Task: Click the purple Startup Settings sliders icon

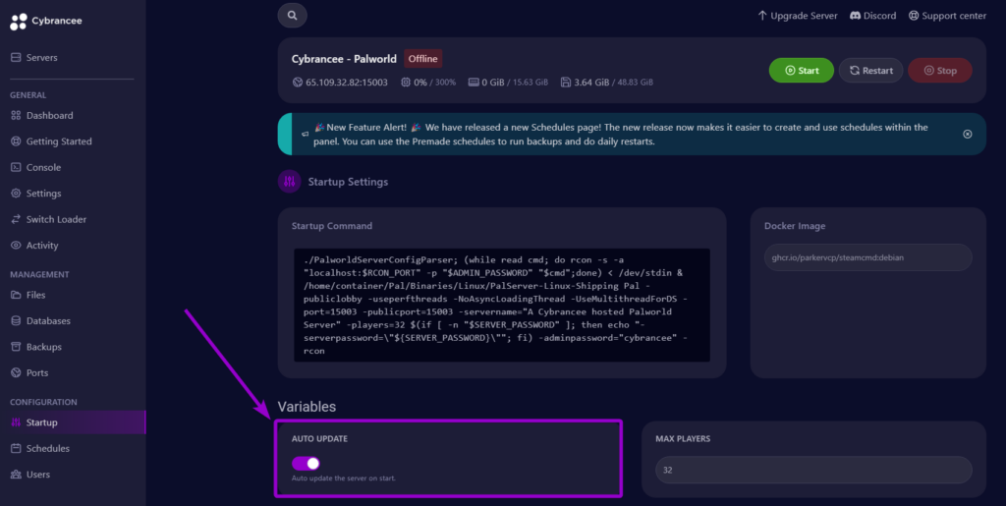Action: tap(290, 182)
